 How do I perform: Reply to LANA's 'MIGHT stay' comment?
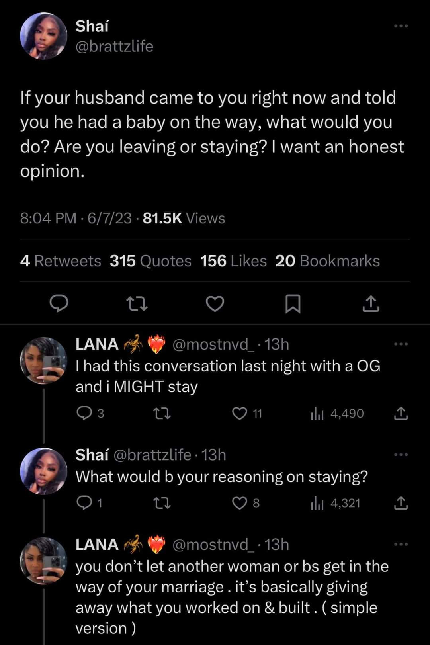point(84,414)
